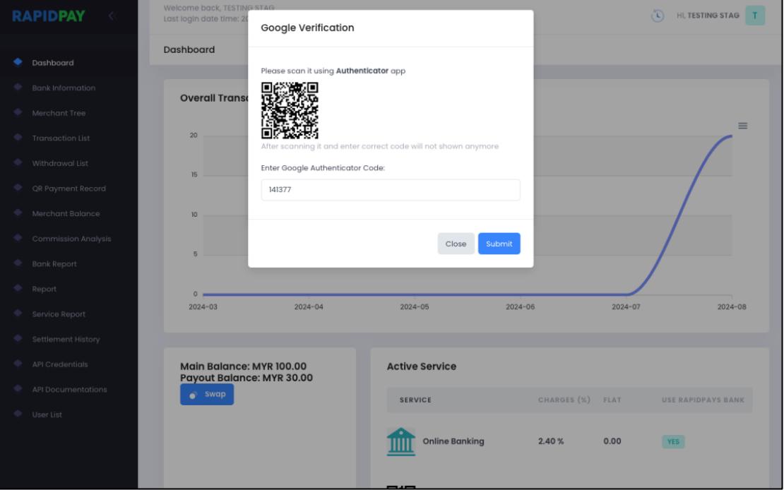
Task: Click the RapidPay logo
Action: pyautogui.click(x=48, y=15)
